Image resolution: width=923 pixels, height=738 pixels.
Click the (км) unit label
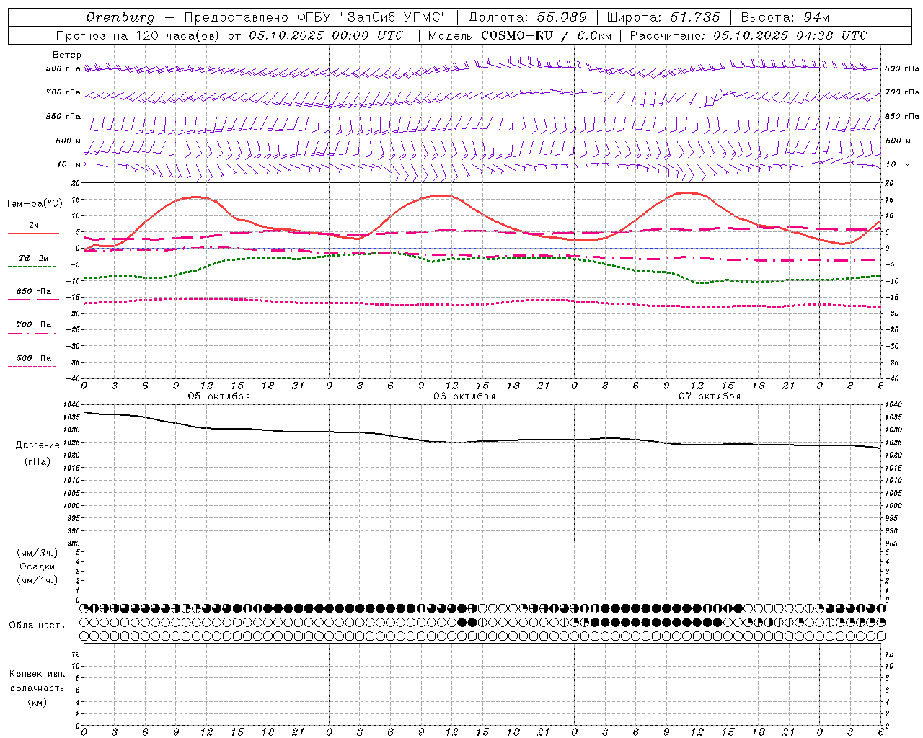pyautogui.click(x=37, y=702)
